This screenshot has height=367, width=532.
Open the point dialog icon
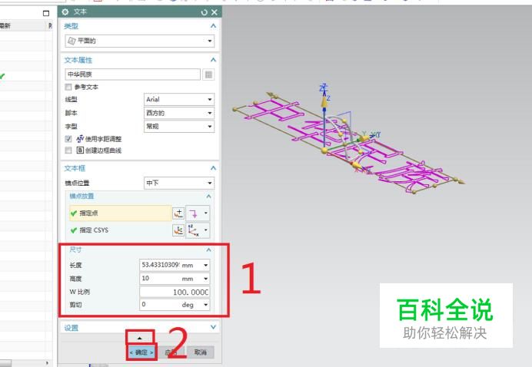178,213
